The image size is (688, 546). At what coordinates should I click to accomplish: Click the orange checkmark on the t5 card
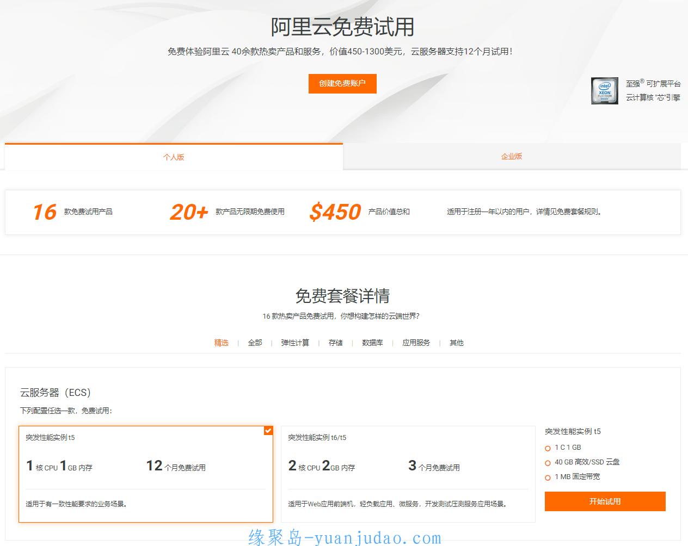pyautogui.click(x=268, y=430)
